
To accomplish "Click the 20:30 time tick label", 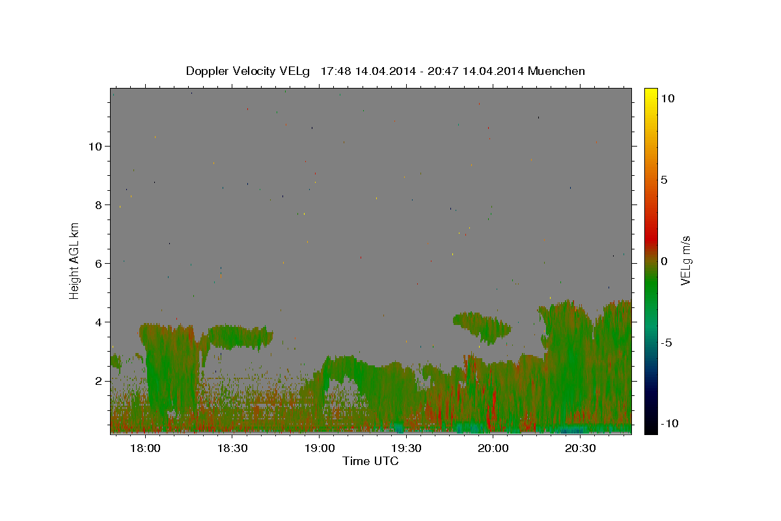I will pos(581,449).
